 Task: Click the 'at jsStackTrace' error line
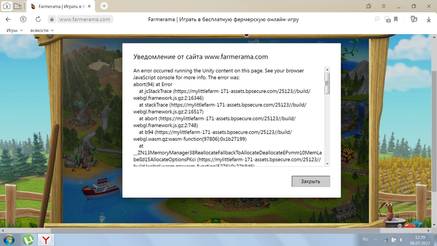tap(221, 94)
